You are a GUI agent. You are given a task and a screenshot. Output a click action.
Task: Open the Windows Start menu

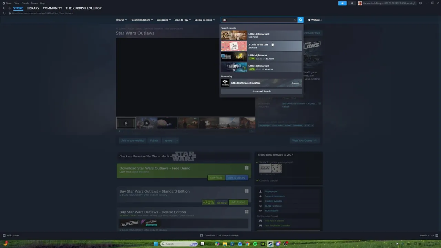(x=156, y=244)
